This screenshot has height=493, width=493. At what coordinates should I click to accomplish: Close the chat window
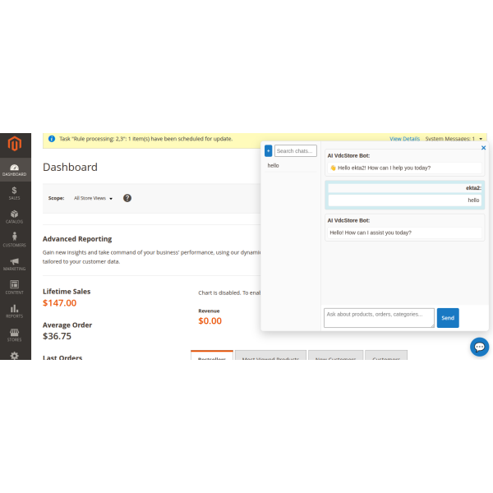point(483,148)
